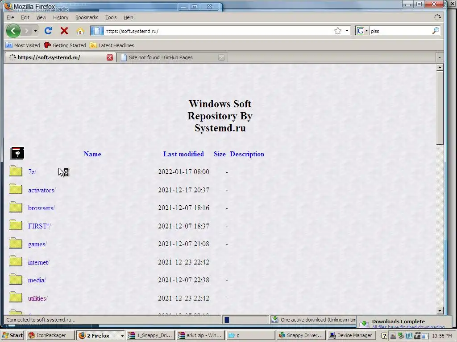This screenshot has height=342, width=457.
Task: Switch to Device Manager in taskbar
Action: [x=351, y=335]
